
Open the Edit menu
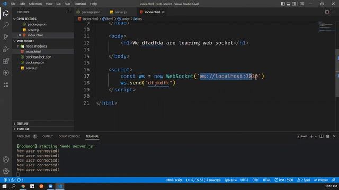pyautogui.click(x=22, y=4)
